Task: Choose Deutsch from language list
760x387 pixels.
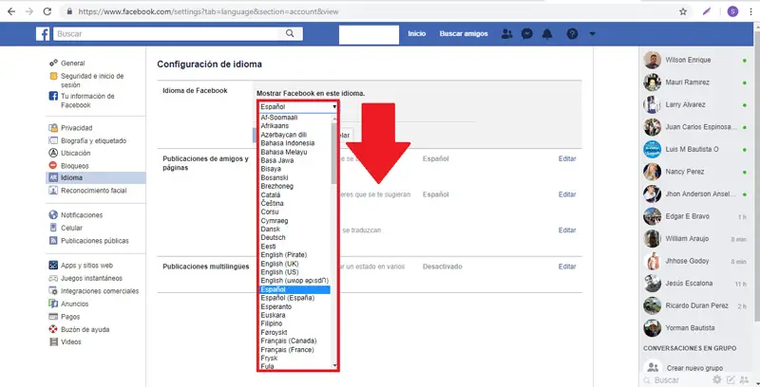Action: point(273,237)
